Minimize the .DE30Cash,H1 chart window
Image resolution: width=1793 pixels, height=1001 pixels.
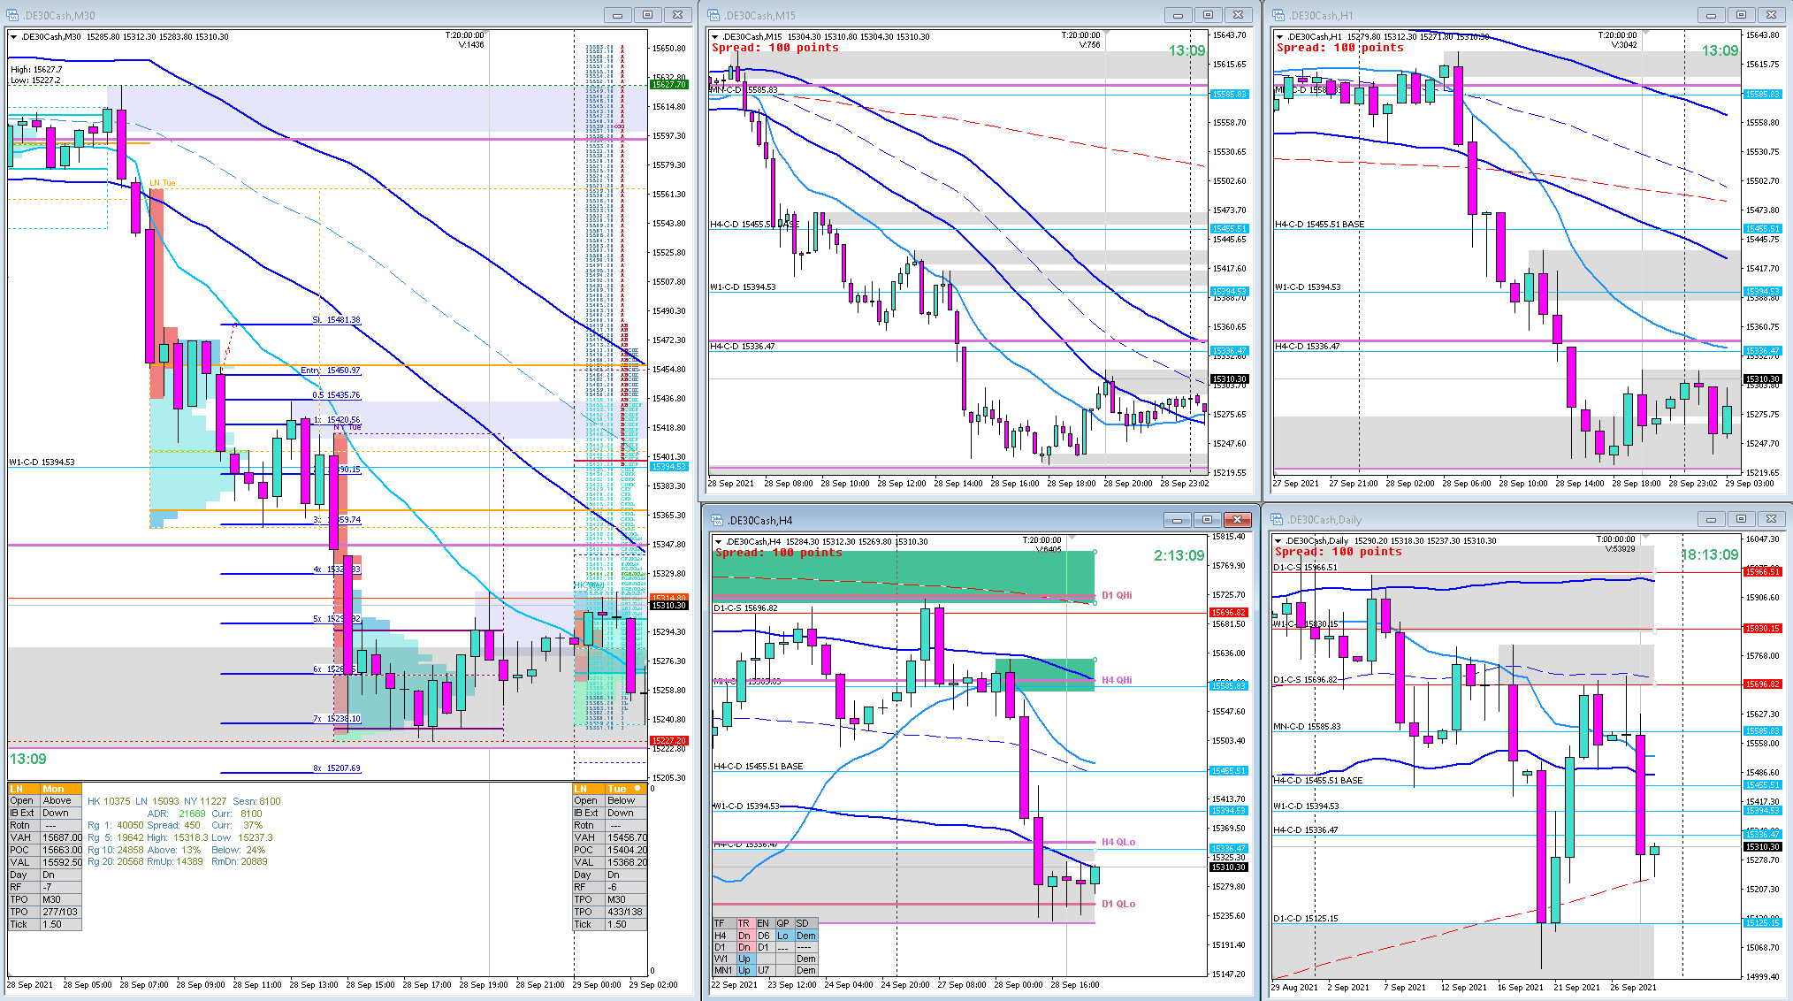pyautogui.click(x=1711, y=15)
